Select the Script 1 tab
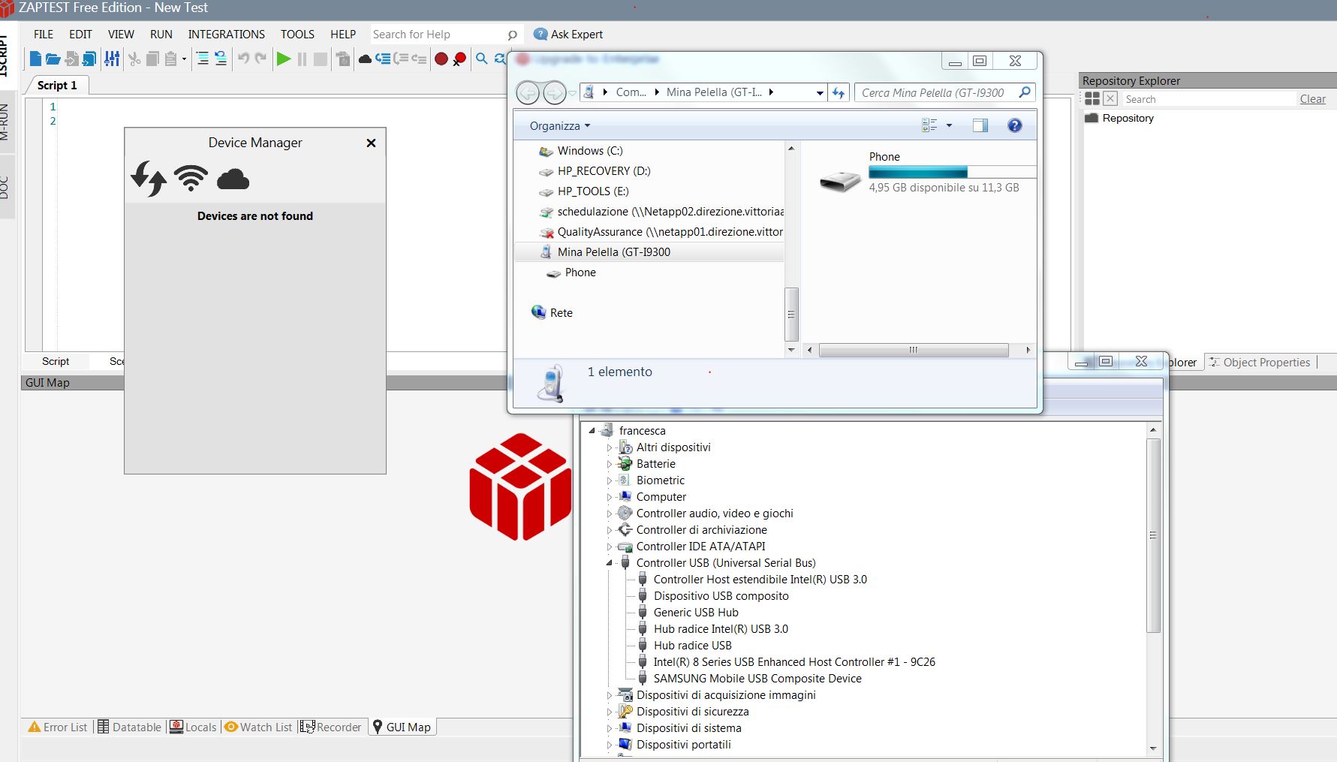The image size is (1337, 762). [57, 86]
